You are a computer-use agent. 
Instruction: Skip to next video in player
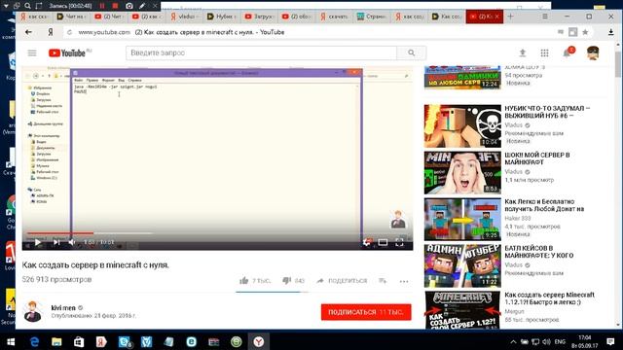56,242
